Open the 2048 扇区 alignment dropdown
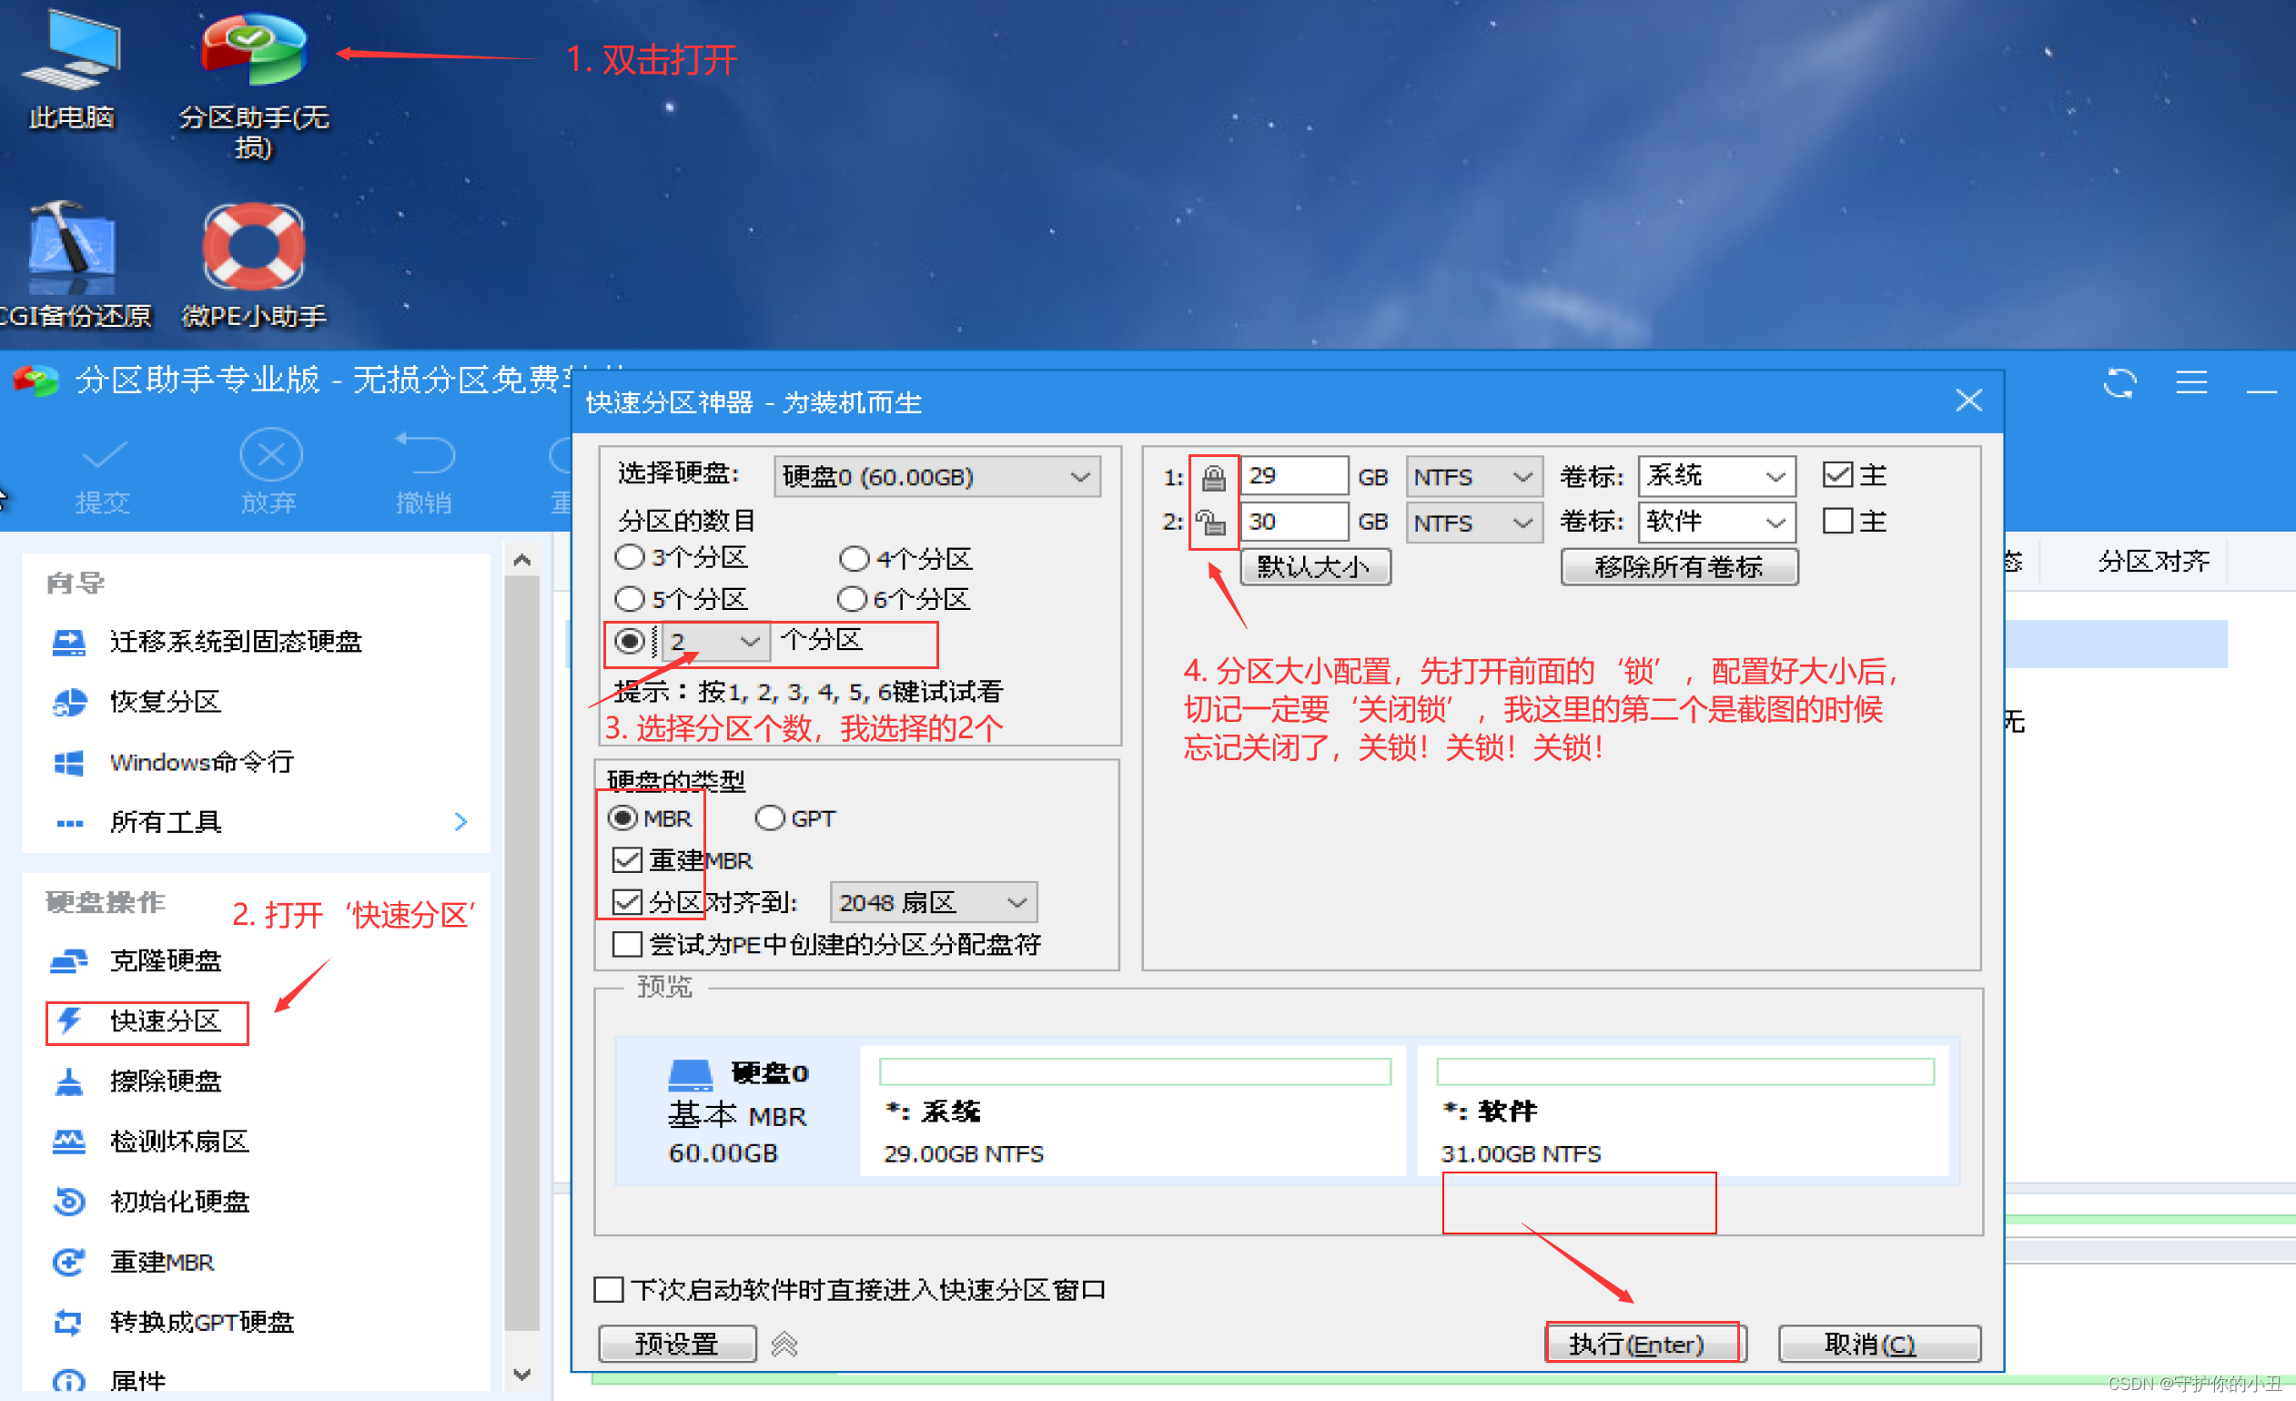 pyautogui.click(x=933, y=902)
